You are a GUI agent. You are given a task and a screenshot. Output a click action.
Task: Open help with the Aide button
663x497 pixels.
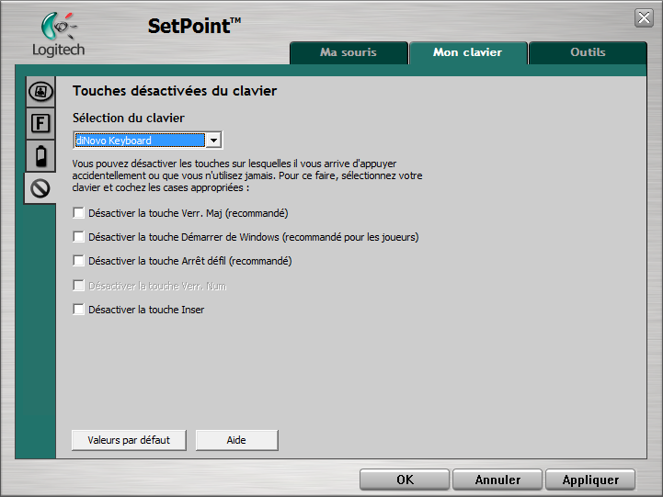pyautogui.click(x=237, y=440)
